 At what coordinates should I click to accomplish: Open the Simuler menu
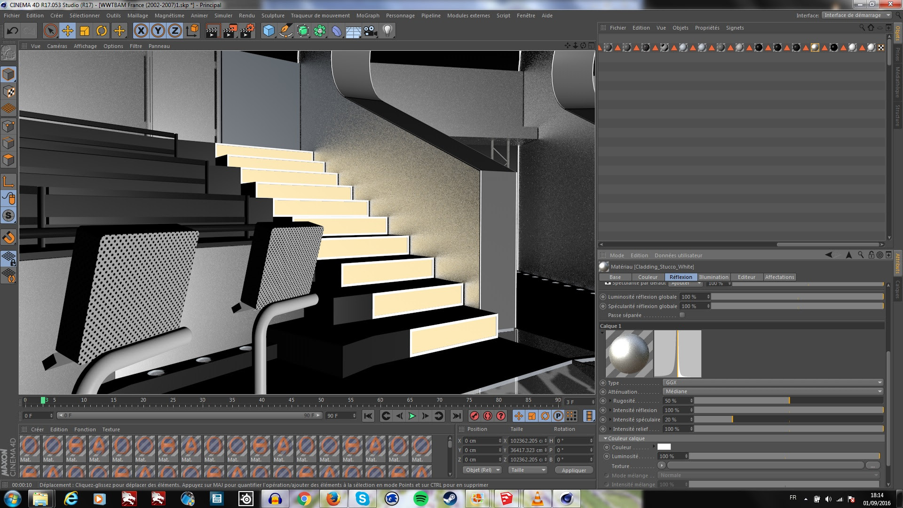coord(223,16)
